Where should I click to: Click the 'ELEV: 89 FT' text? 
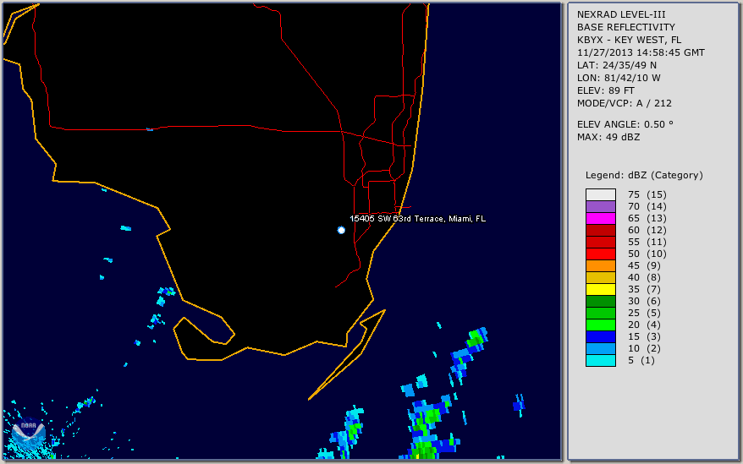(606, 90)
